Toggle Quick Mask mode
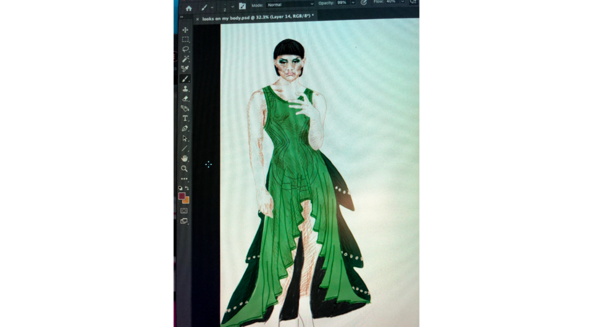The width and height of the screenshot is (593, 327). click(184, 210)
